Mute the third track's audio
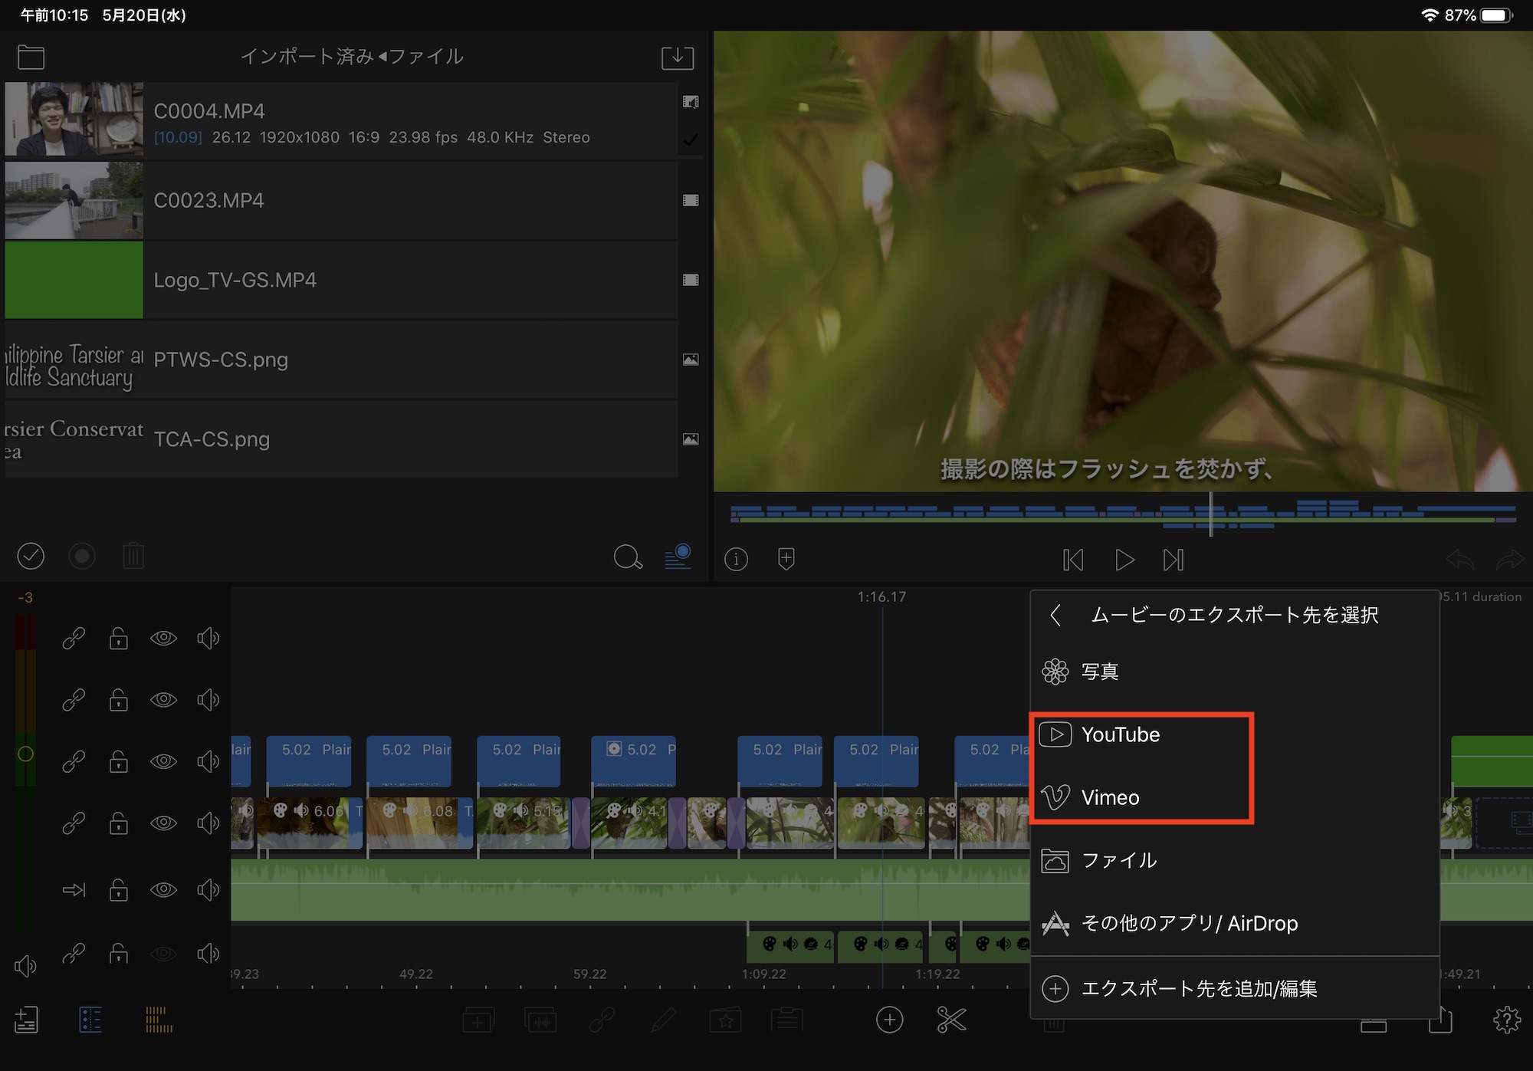Image resolution: width=1533 pixels, height=1071 pixels. [x=208, y=761]
